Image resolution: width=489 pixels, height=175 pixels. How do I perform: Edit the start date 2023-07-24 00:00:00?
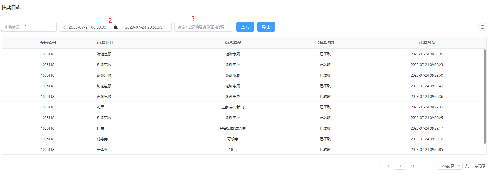tap(87, 27)
